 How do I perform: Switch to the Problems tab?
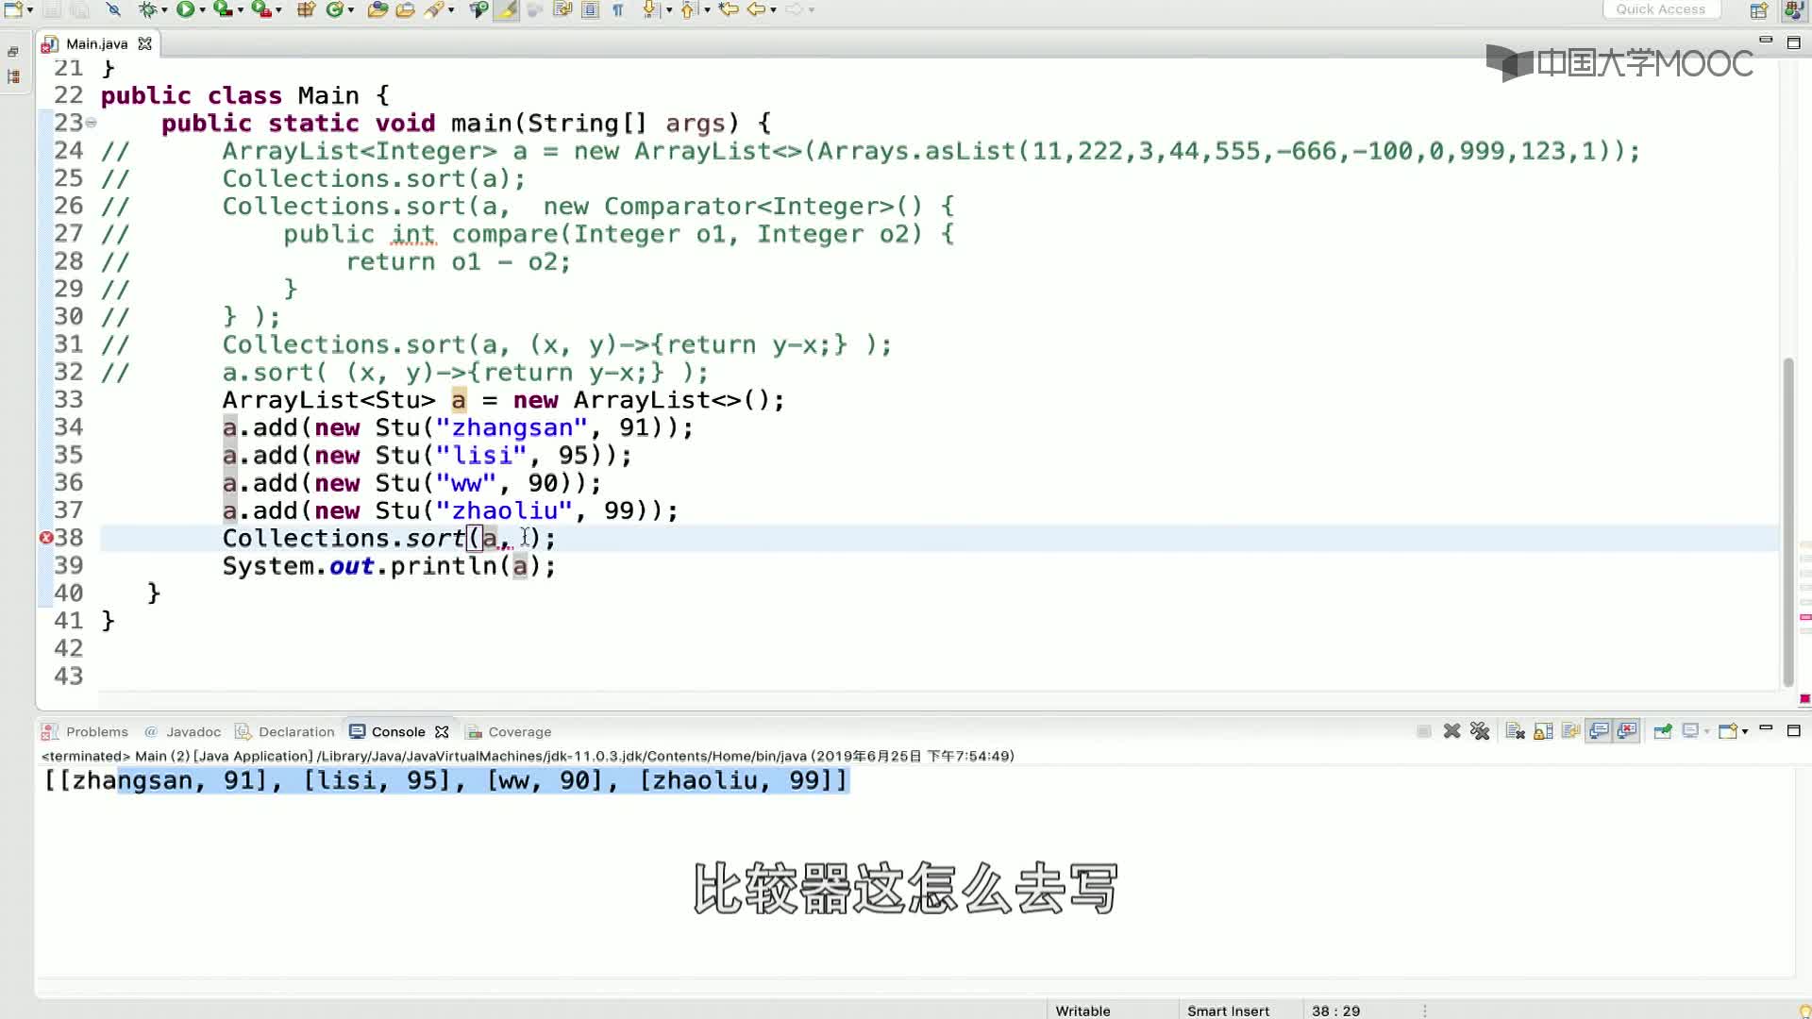pos(85,731)
